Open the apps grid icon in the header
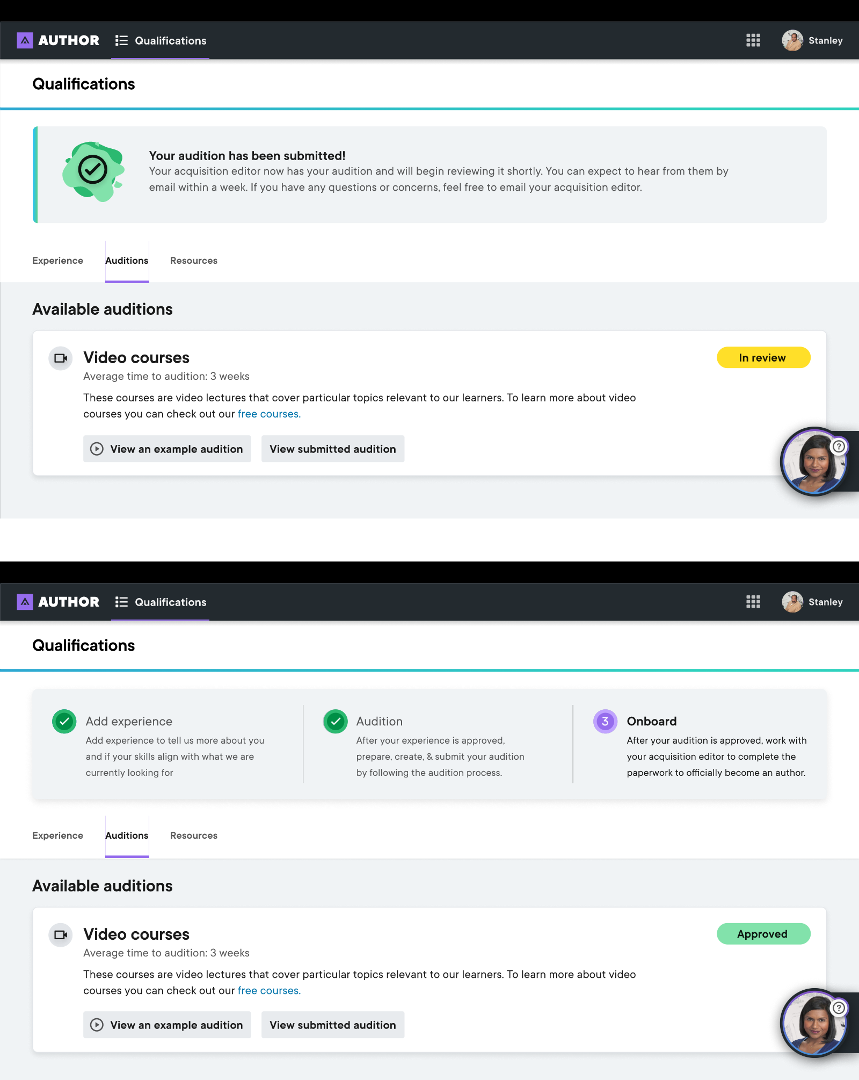This screenshot has width=859, height=1080. (x=753, y=40)
